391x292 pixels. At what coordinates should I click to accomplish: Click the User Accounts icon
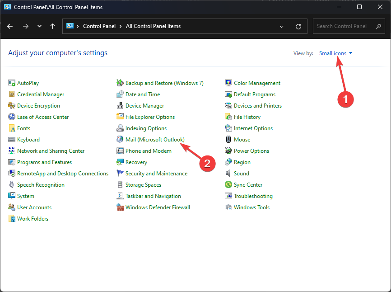point(12,207)
